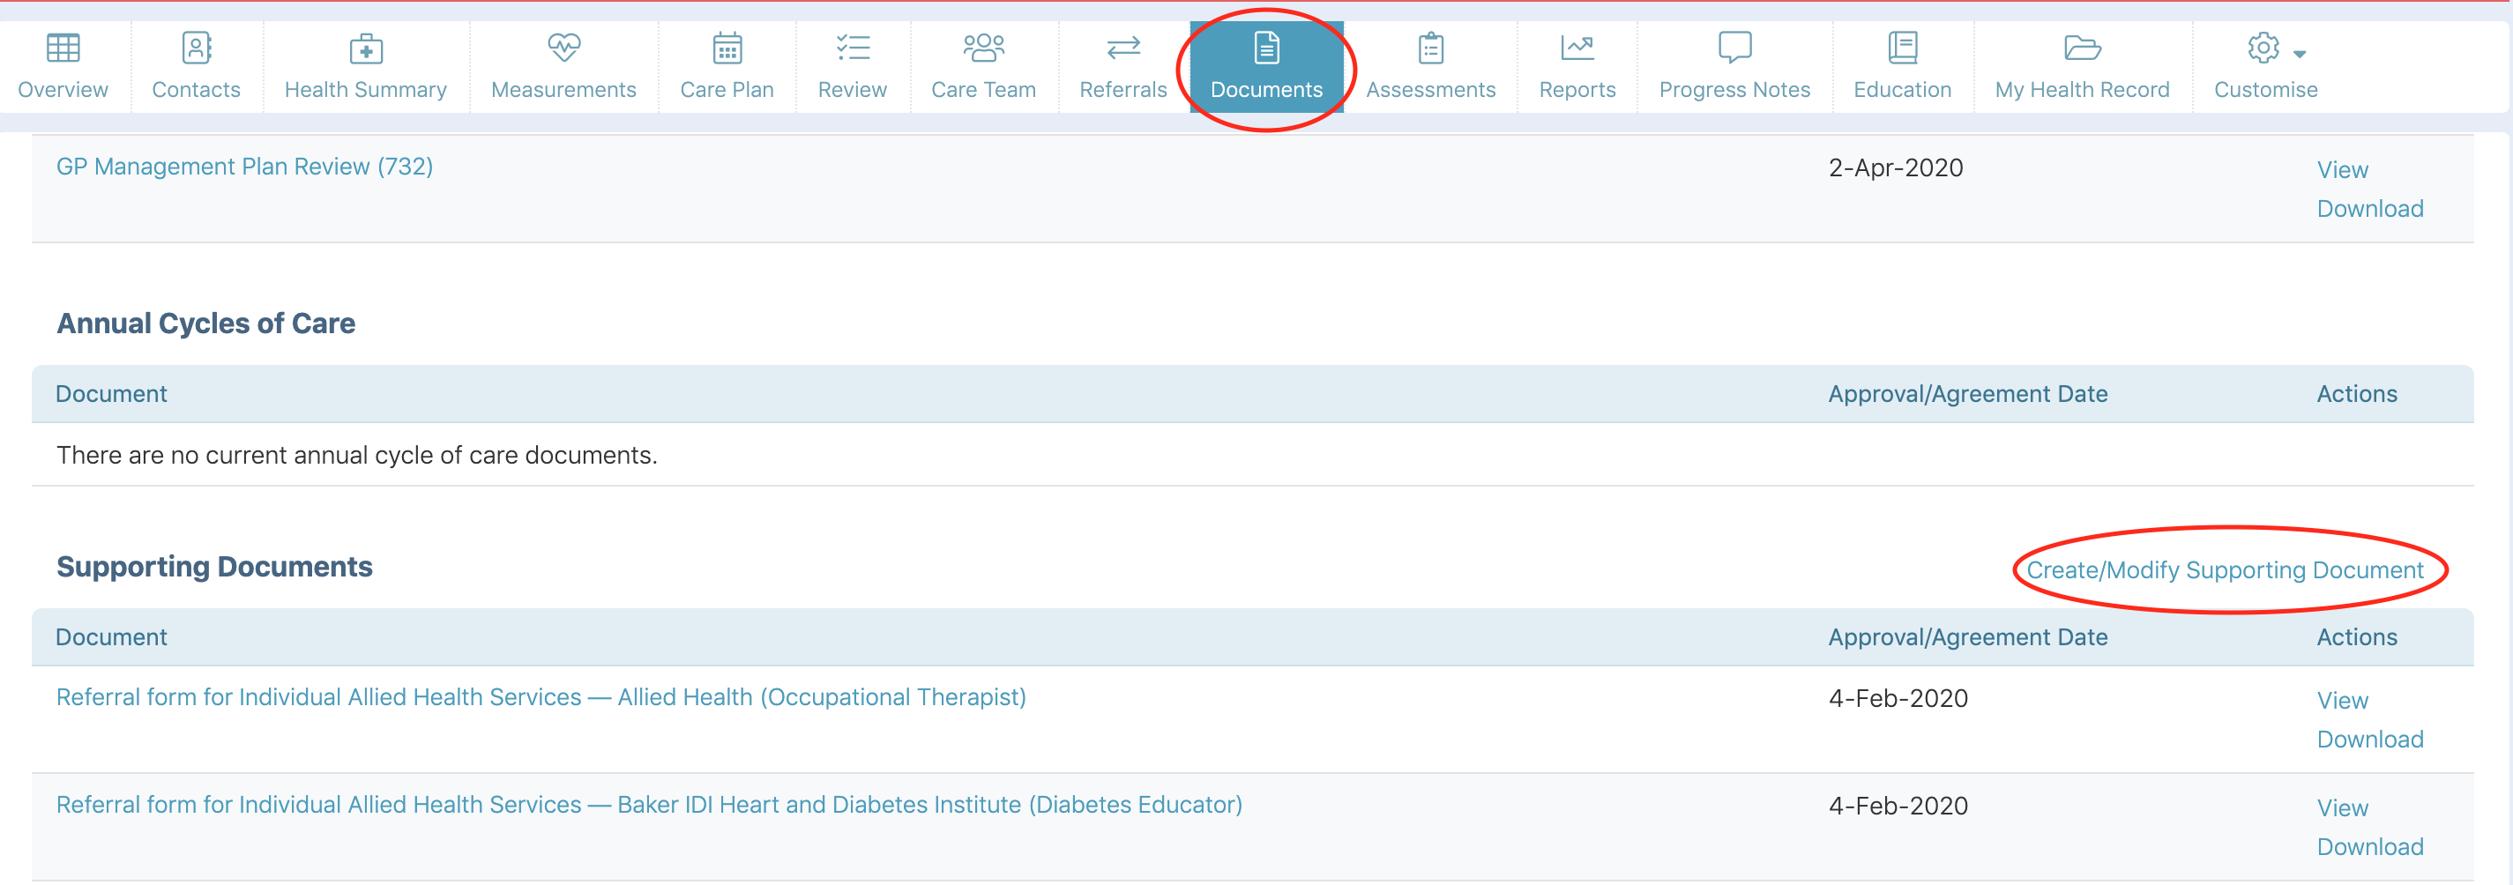
Task: Open the Diabetes Educator referral form link
Action: click(x=649, y=805)
